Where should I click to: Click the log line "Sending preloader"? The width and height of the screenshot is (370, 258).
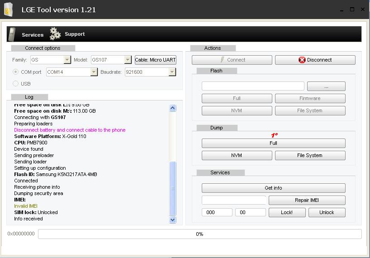[x=34, y=156]
